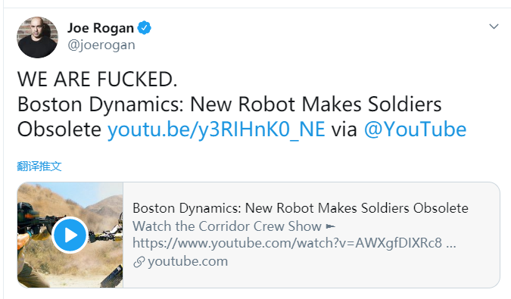Viewport: 511px width, 299px height.
Task: Click the Joe Rogan display name
Action: [x=101, y=28]
